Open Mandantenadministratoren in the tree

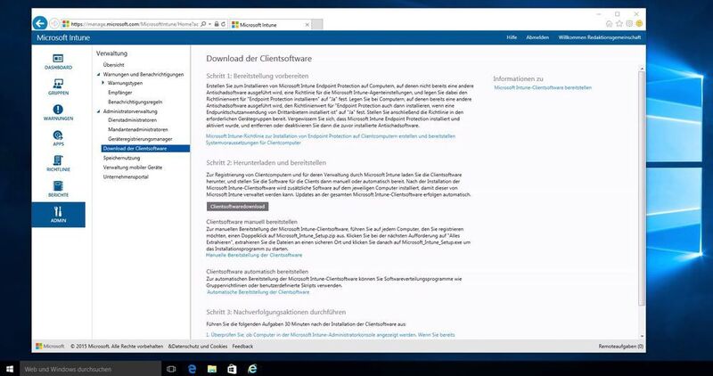click(x=138, y=129)
